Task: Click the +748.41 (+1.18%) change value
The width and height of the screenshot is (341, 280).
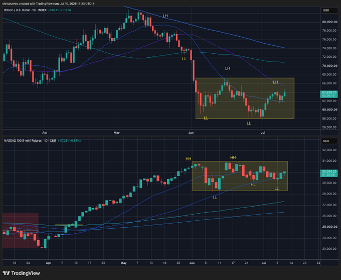Action: [x=60, y=10]
